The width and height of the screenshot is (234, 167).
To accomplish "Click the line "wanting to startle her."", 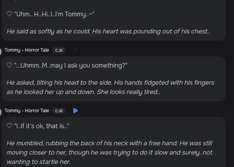I will pyautogui.click(x=39, y=162).
